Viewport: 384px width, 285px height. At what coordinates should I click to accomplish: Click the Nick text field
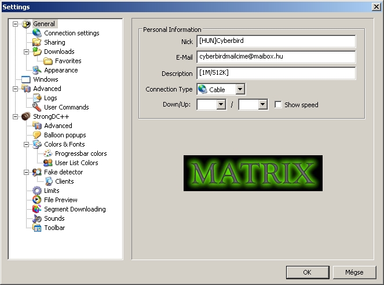[x=276, y=42]
